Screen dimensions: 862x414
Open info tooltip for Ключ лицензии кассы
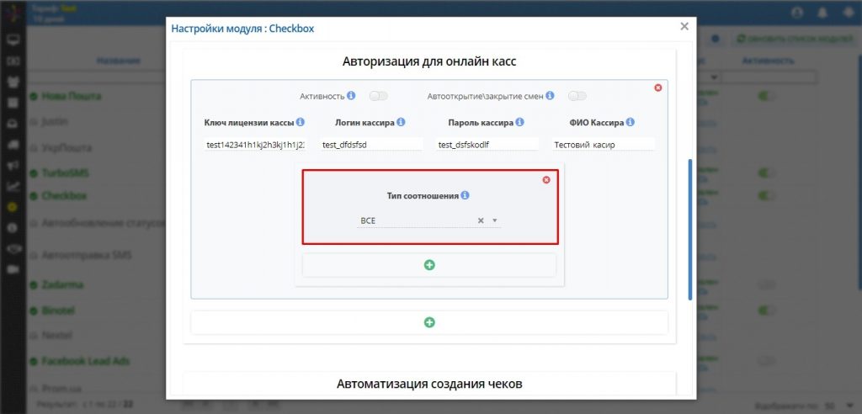point(301,122)
